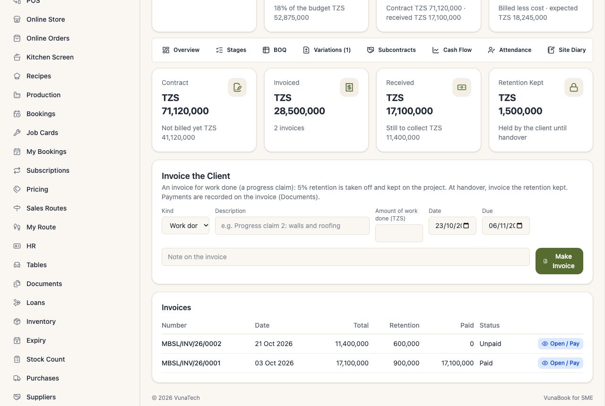Select the Recipes chef hat icon
Viewport: 605px width, 406px height.
[x=17, y=76]
